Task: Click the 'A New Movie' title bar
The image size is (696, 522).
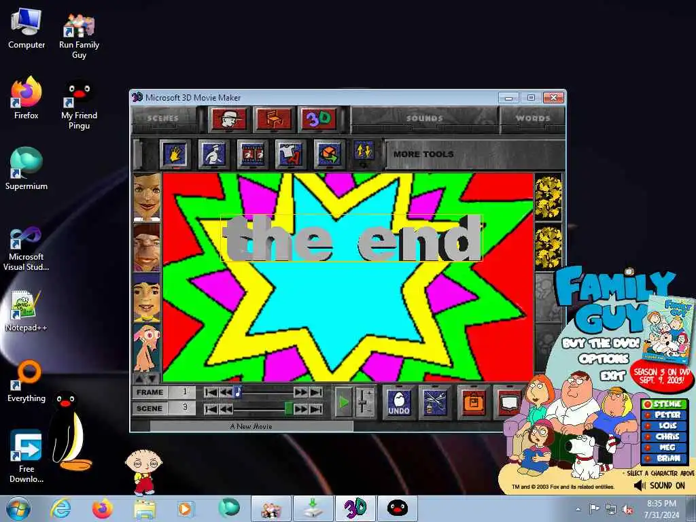Action: 251,427
